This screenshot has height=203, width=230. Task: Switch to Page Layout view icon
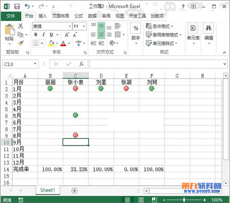click(x=141, y=199)
